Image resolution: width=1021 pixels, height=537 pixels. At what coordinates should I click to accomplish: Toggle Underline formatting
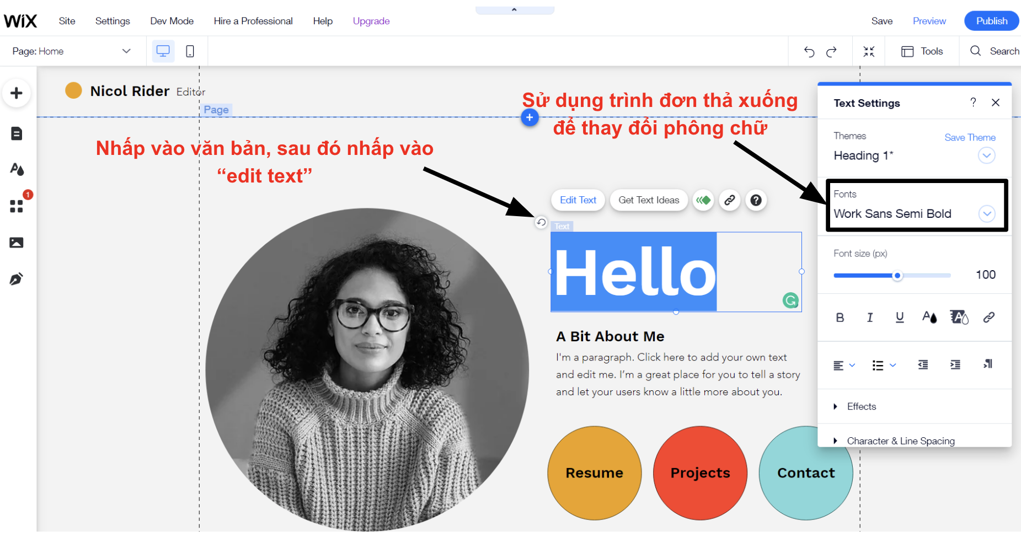[x=900, y=318]
